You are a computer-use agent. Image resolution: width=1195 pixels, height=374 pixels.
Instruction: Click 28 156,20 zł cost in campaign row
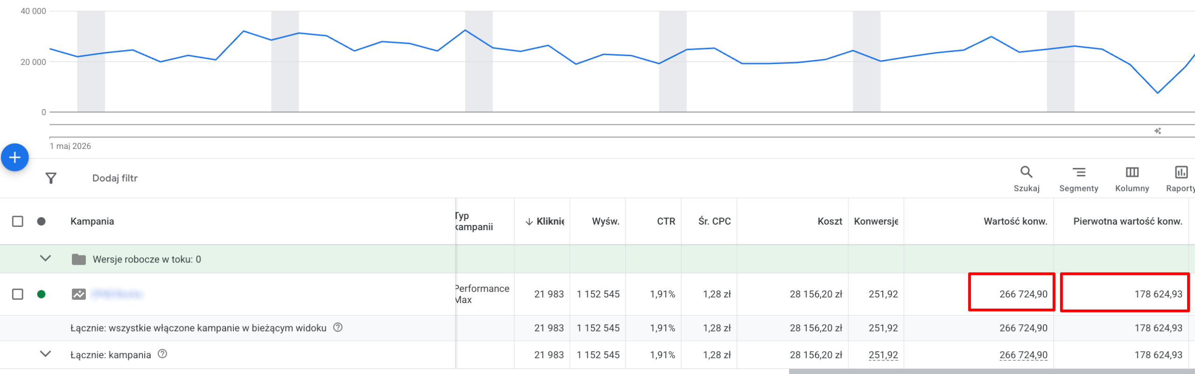(816, 294)
